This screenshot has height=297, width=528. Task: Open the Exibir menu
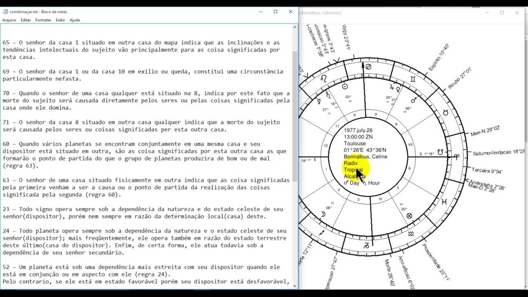60,20
